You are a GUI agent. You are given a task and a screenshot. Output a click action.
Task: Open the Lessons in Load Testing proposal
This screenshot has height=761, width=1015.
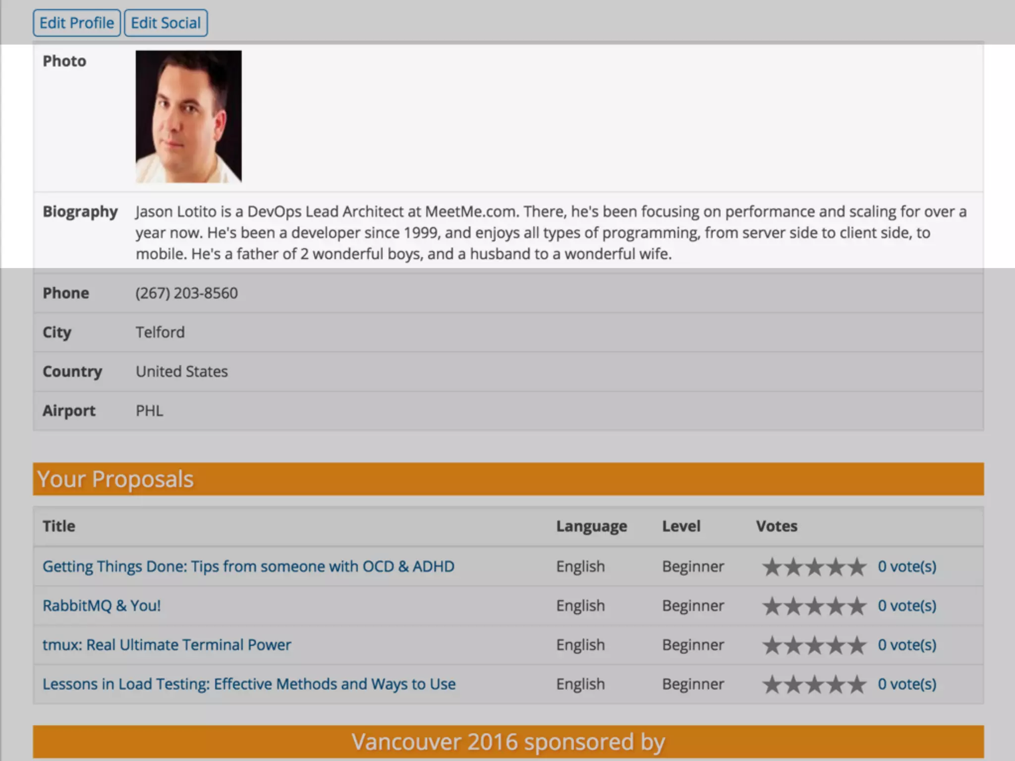[x=249, y=684]
